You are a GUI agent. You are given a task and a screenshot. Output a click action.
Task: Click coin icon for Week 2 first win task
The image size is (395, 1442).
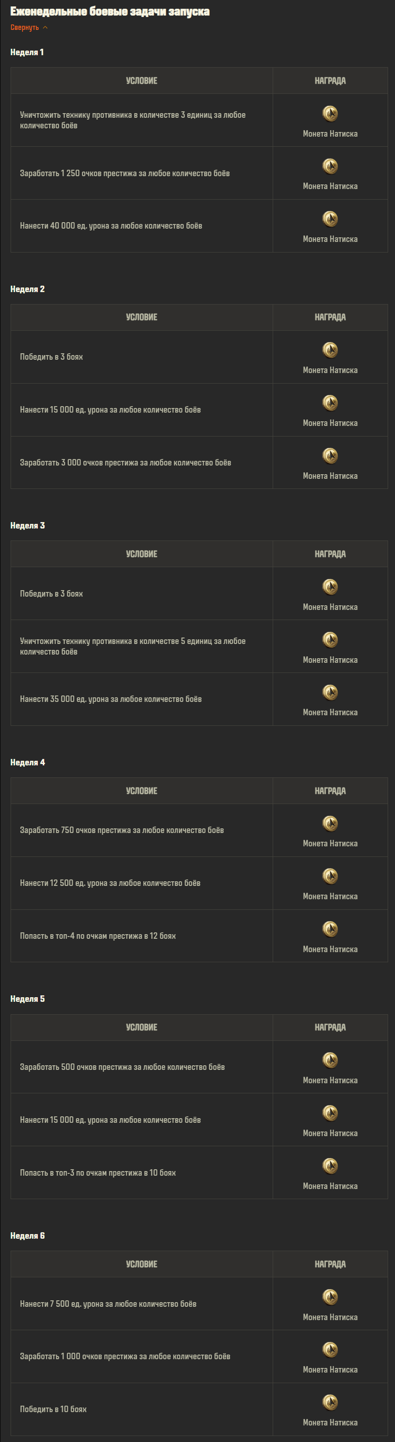click(330, 350)
